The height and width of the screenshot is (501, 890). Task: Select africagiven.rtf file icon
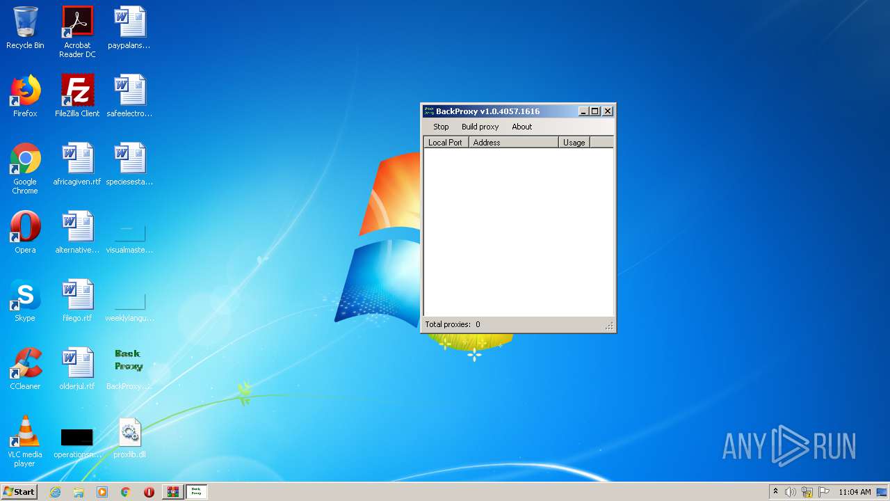pos(77,165)
